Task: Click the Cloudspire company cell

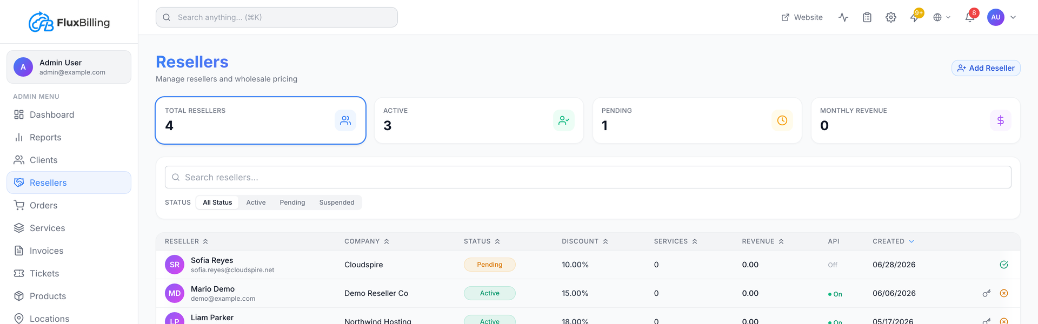Action: click(x=364, y=265)
